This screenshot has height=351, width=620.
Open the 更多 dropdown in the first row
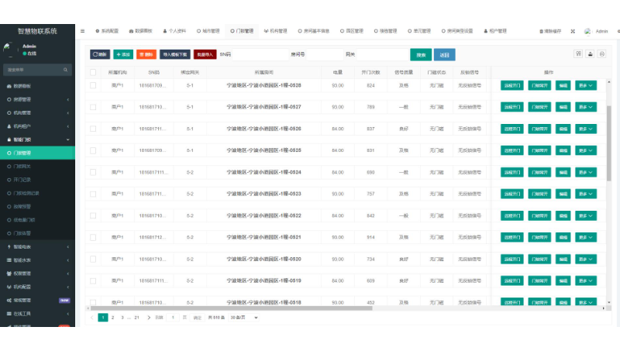tap(586, 85)
